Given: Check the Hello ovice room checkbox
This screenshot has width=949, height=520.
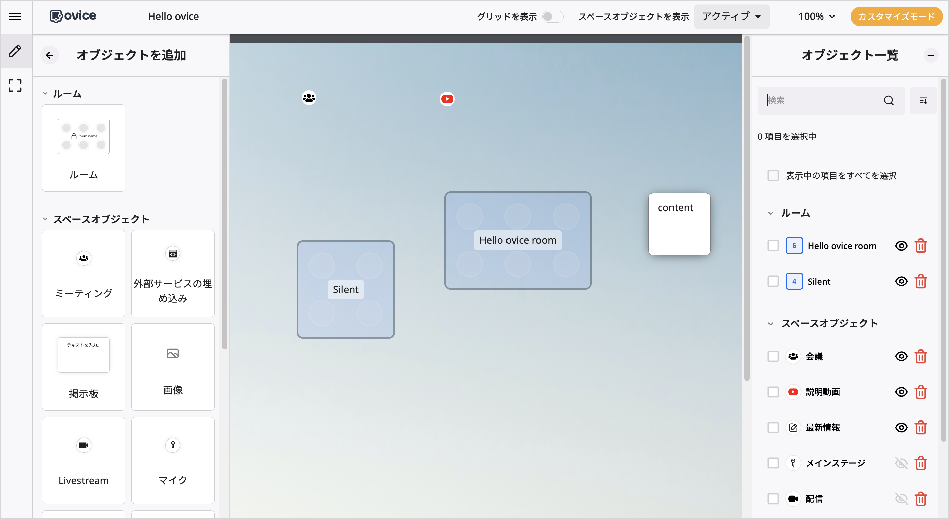Looking at the screenshot, I should click(x=773, y=246).
